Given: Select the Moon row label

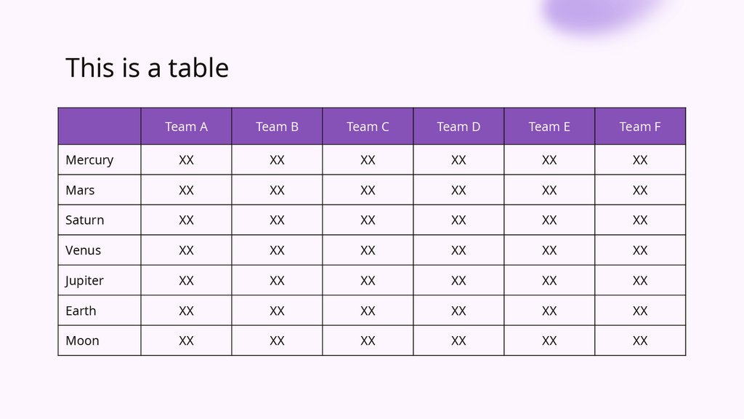Looking at the screenshot, I should coord(82,340).
